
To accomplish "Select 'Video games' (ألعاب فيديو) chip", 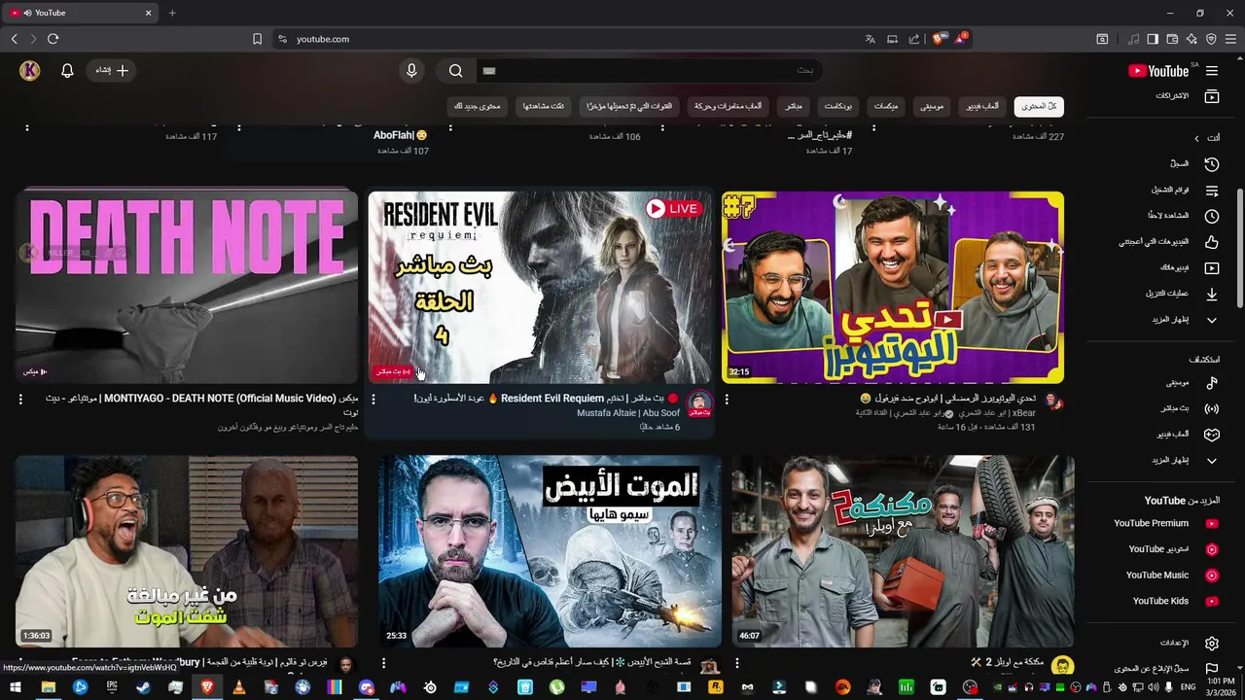I will 982,106.
